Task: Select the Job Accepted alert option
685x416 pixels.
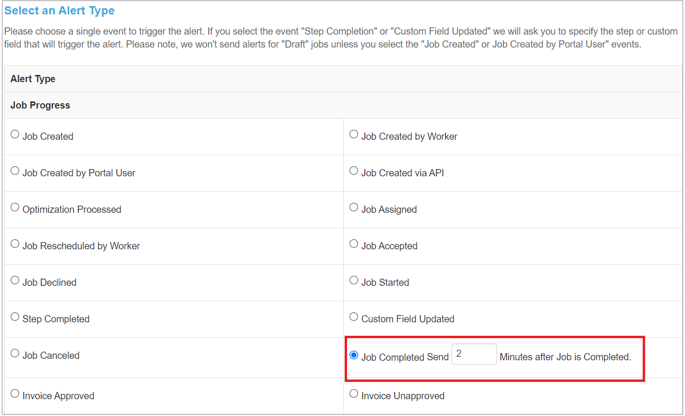Action: point(354,244)
